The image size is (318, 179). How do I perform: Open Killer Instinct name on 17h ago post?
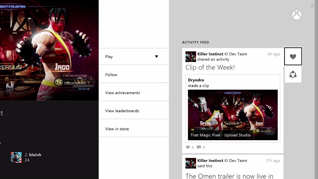click(210, 161)
